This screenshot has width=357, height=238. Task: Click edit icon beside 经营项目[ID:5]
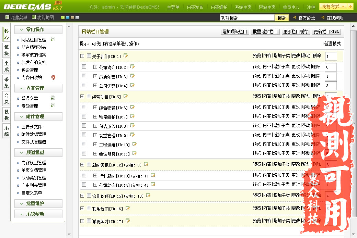pos(126,96)
